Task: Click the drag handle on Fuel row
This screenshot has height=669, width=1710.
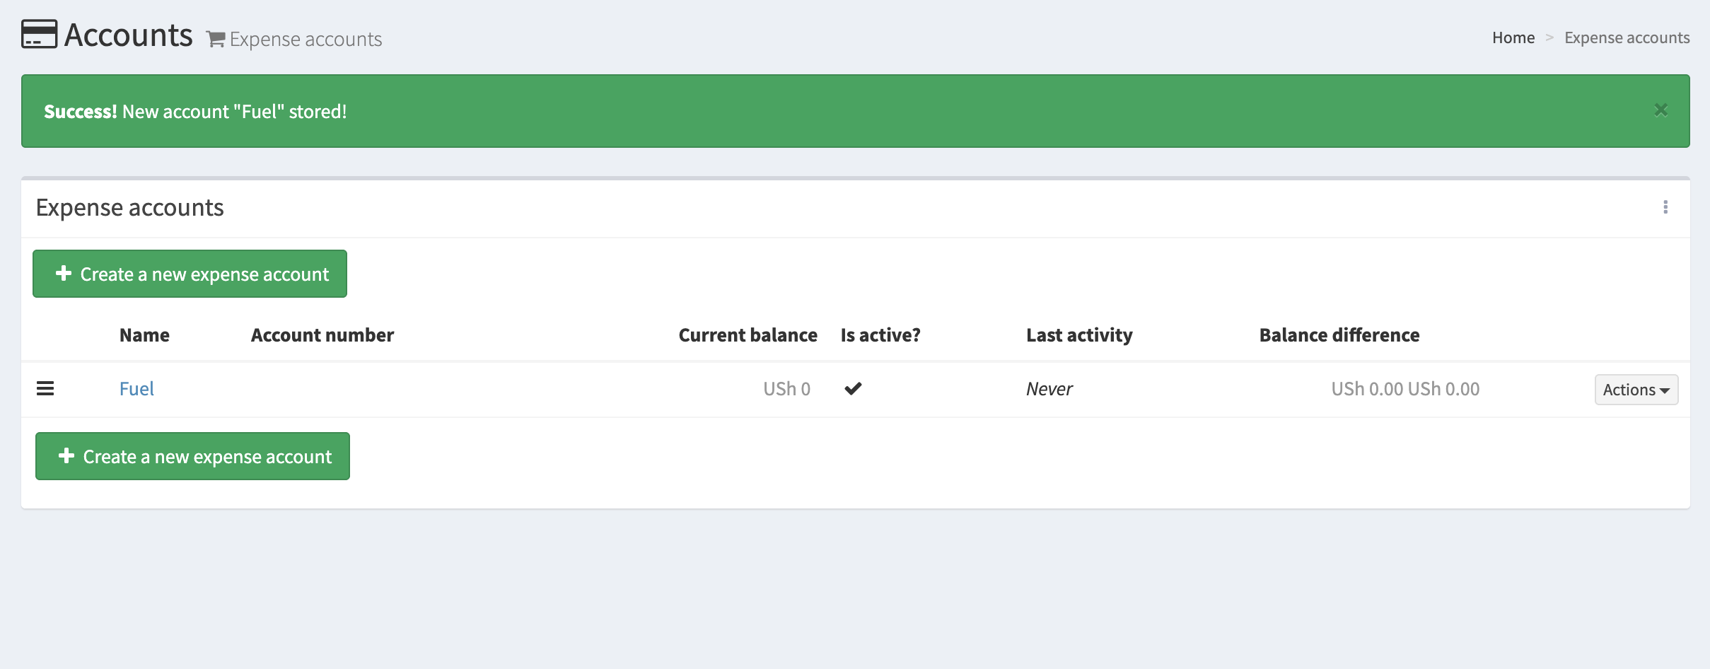Action: click(45, 389)
